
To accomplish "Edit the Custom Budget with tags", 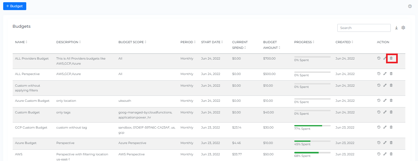I will pos(385,112).
